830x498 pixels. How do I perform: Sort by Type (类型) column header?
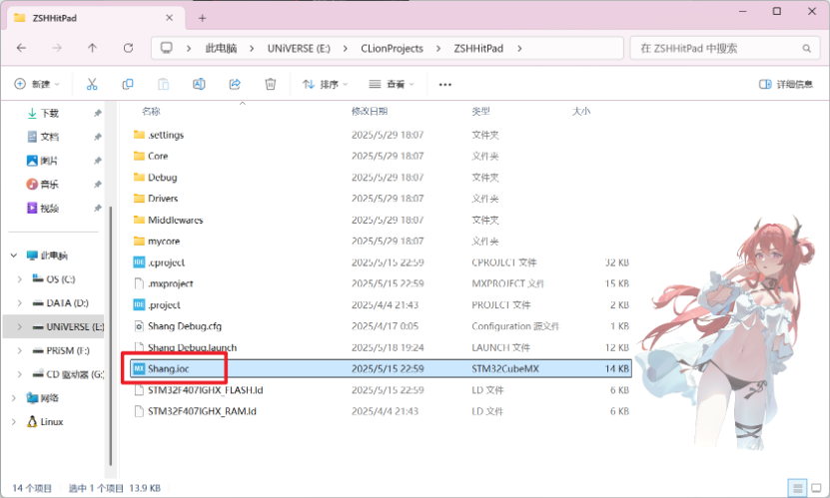pos(480,111)
